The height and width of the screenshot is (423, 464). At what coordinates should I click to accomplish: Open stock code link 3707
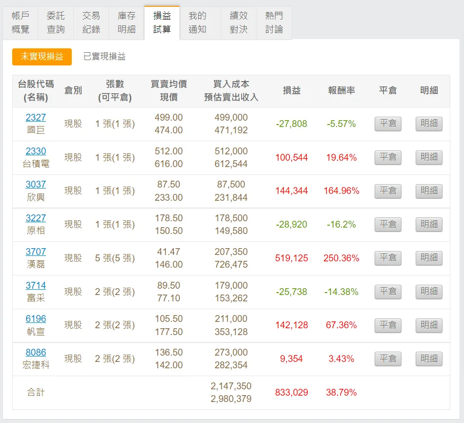(36, 252)
